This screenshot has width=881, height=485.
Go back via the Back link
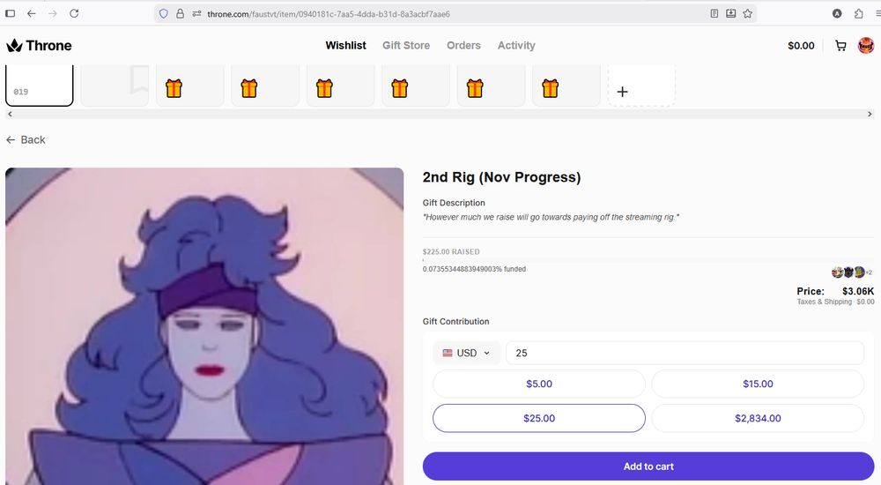26,139
